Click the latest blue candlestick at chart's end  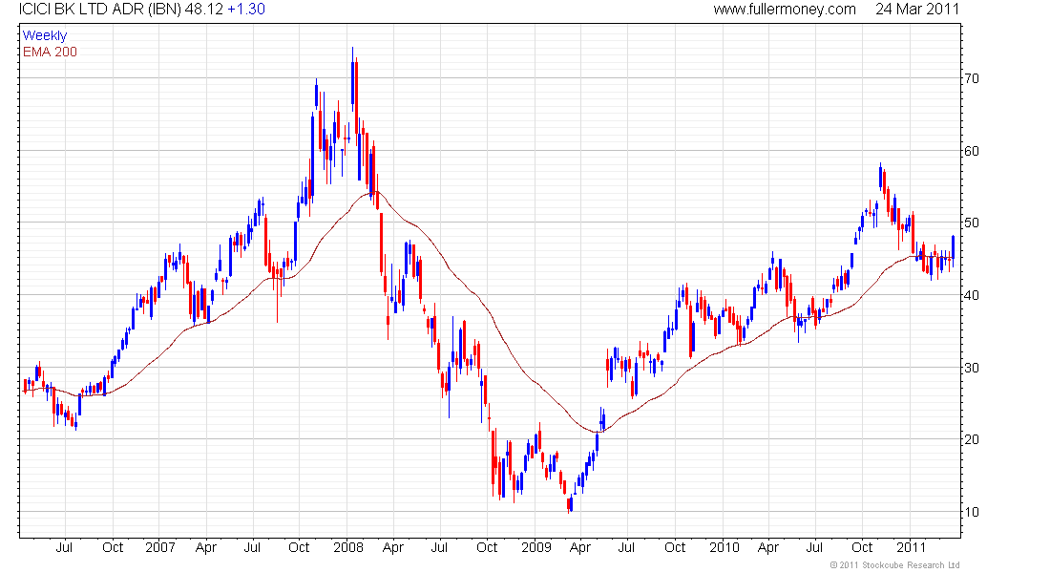[953, 250]
